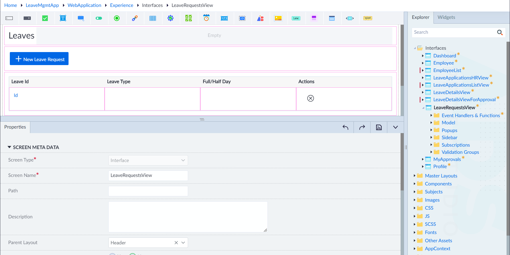Expand the Master Layouts folder
Screen dimensions: 510x255
pos(414,176)
